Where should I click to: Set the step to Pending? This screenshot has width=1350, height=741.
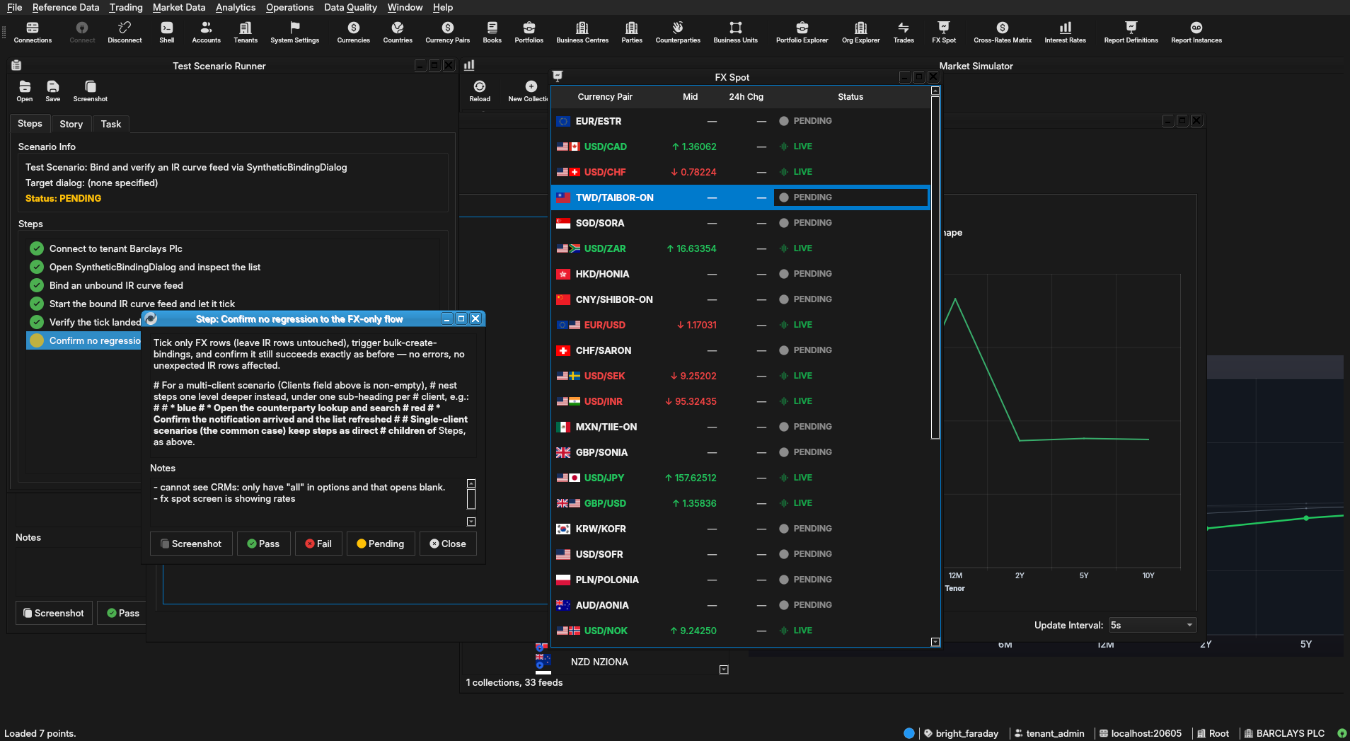tap(381, 544)
